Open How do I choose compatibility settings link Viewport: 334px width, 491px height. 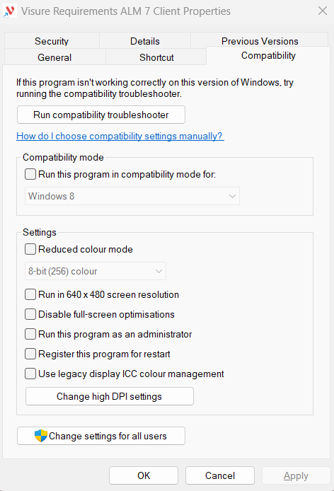click(x=120, y=136)
